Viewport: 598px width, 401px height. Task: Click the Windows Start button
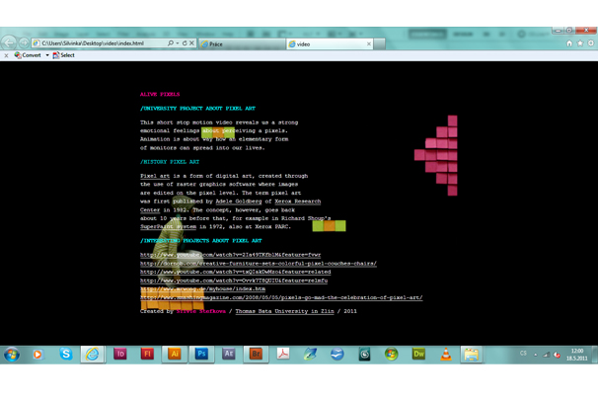click(x=12, y=354)
